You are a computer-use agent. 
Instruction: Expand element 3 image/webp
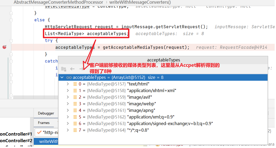68,104
